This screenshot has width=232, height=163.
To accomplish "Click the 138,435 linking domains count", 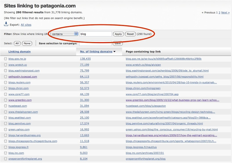I will 85,59.
